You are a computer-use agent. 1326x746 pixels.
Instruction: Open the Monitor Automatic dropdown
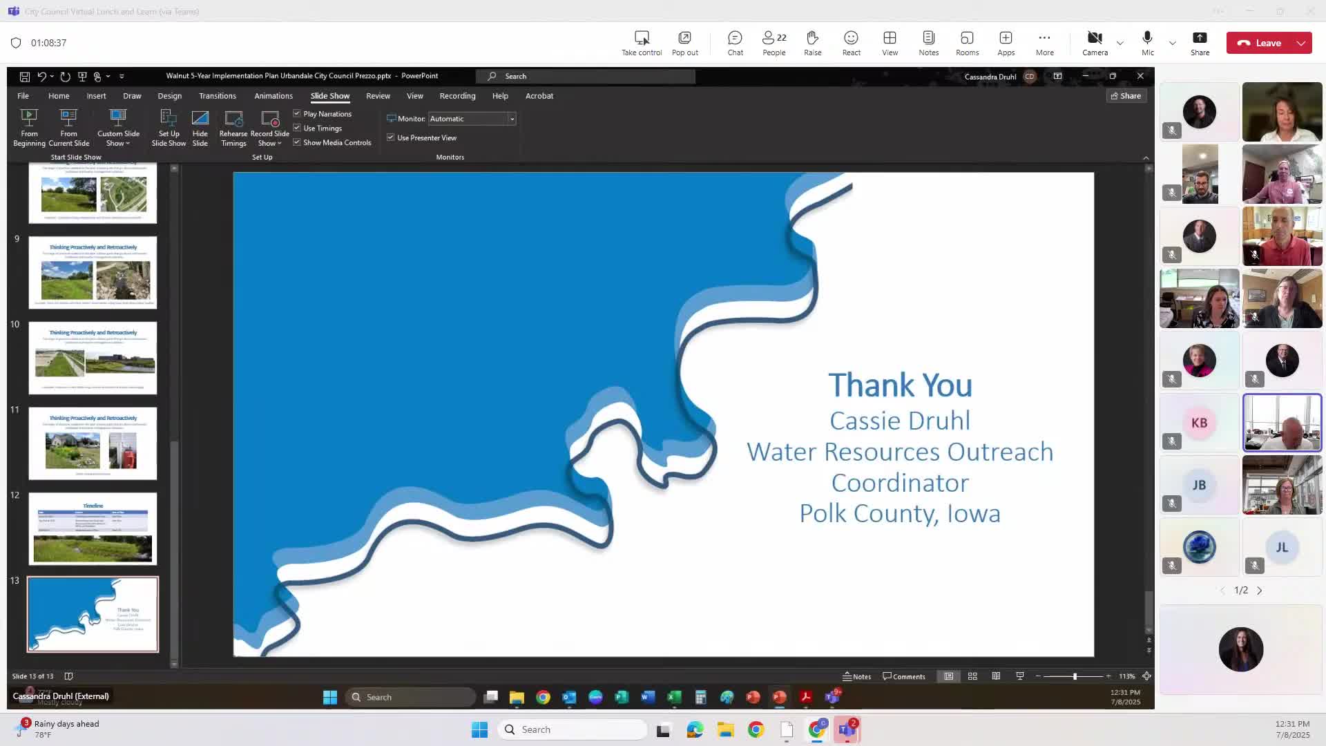tap(512, 119)
